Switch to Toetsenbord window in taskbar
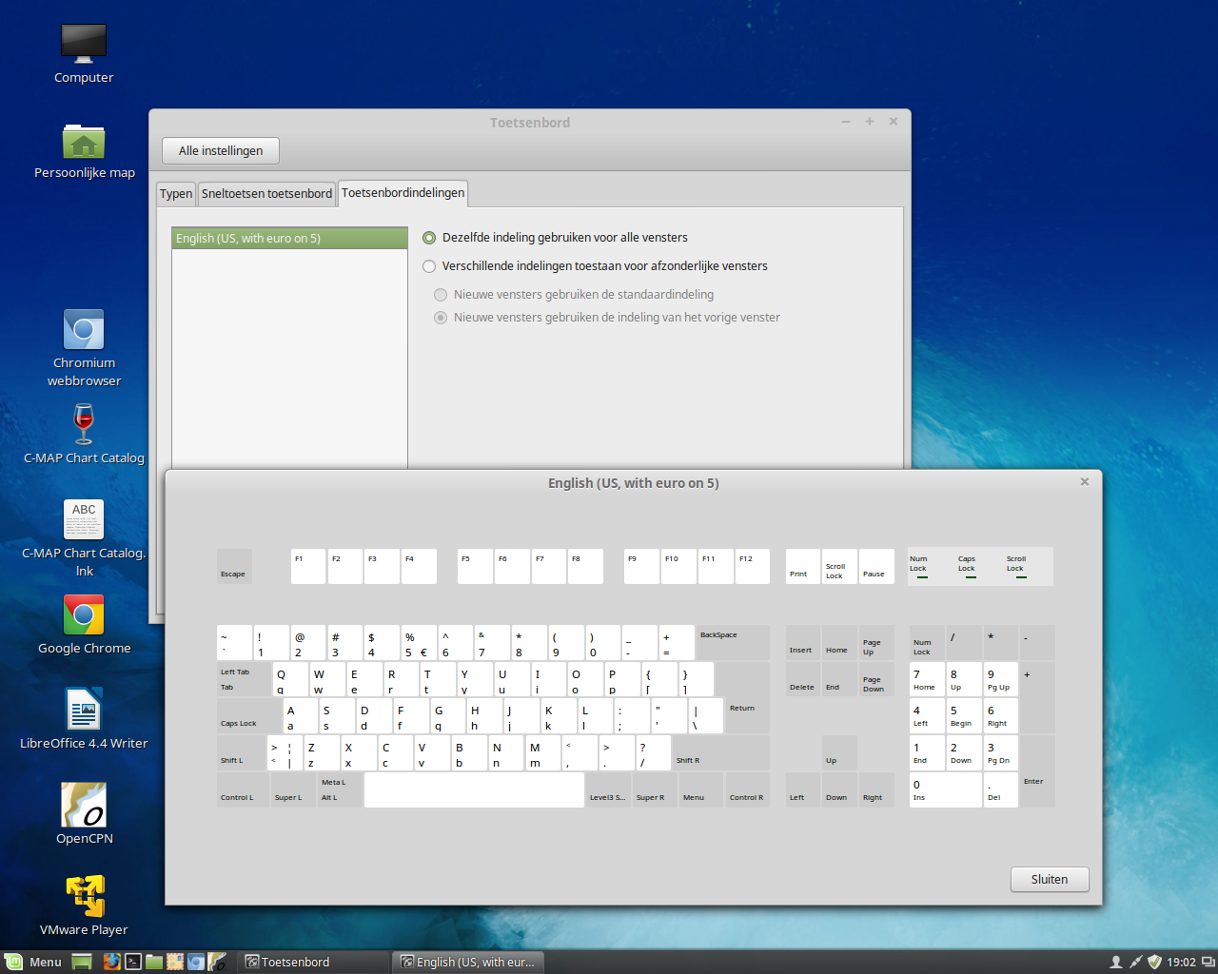Screen dimensions: 1218x974 pyautogui.click(x=314, y=962)
